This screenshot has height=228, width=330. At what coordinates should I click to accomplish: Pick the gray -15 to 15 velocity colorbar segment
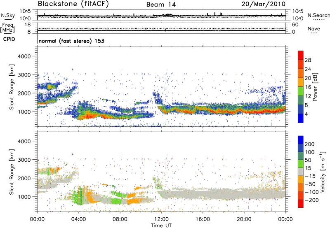coord(301,172)
